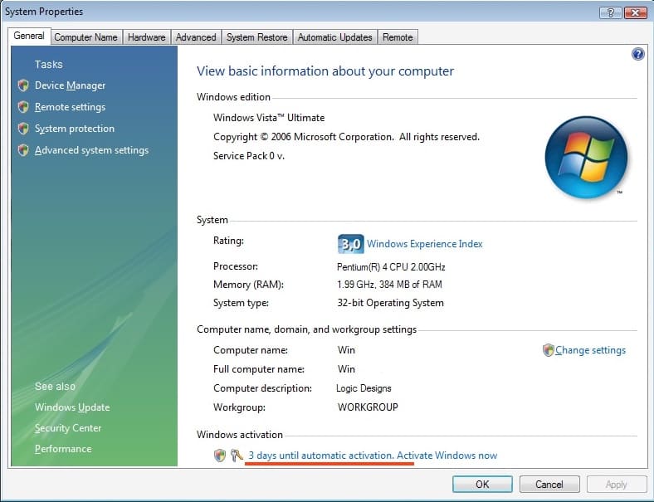654x502 pixels.
Task: Open Windows Update under See also
Action: pyautogui.click(x=72, y=407)
